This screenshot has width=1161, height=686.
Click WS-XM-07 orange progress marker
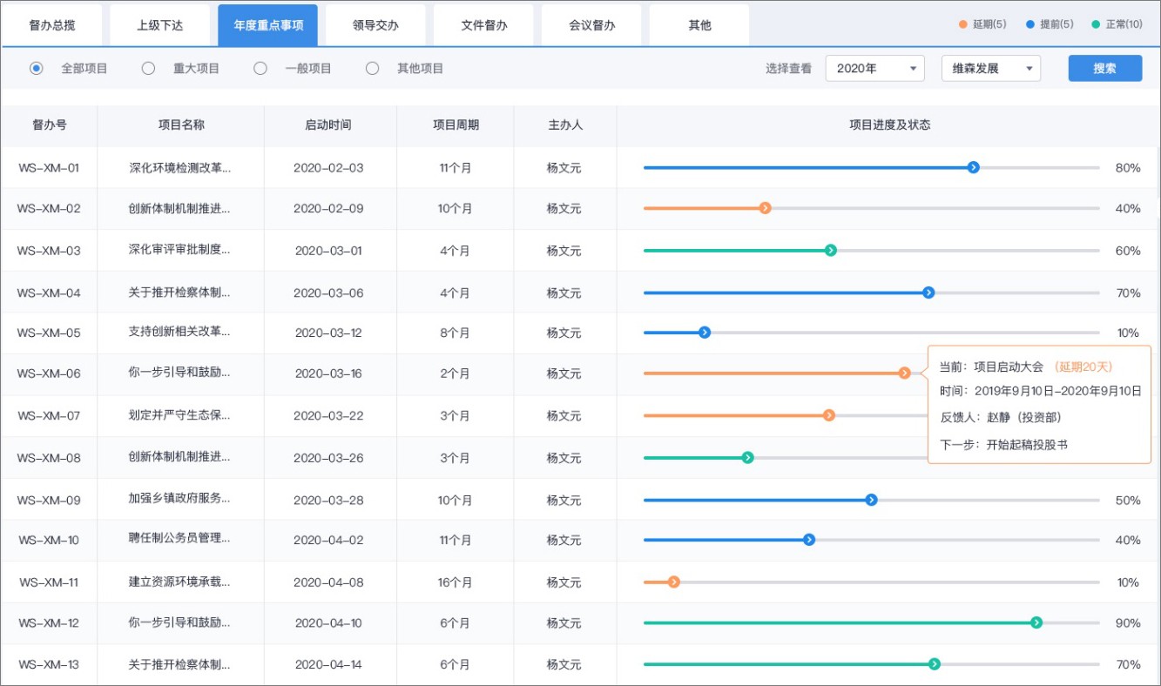pyautogui.click(x=829, y=415)
